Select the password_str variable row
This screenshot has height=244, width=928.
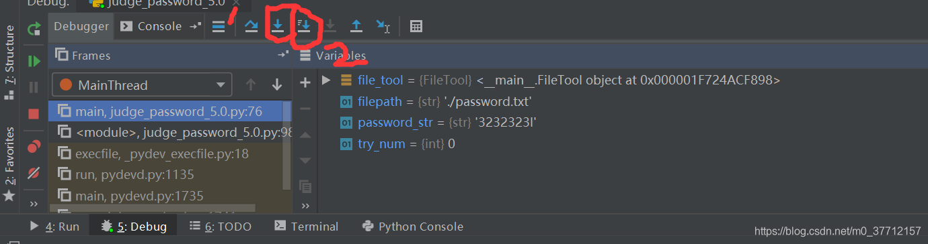(x=623, y=123)
